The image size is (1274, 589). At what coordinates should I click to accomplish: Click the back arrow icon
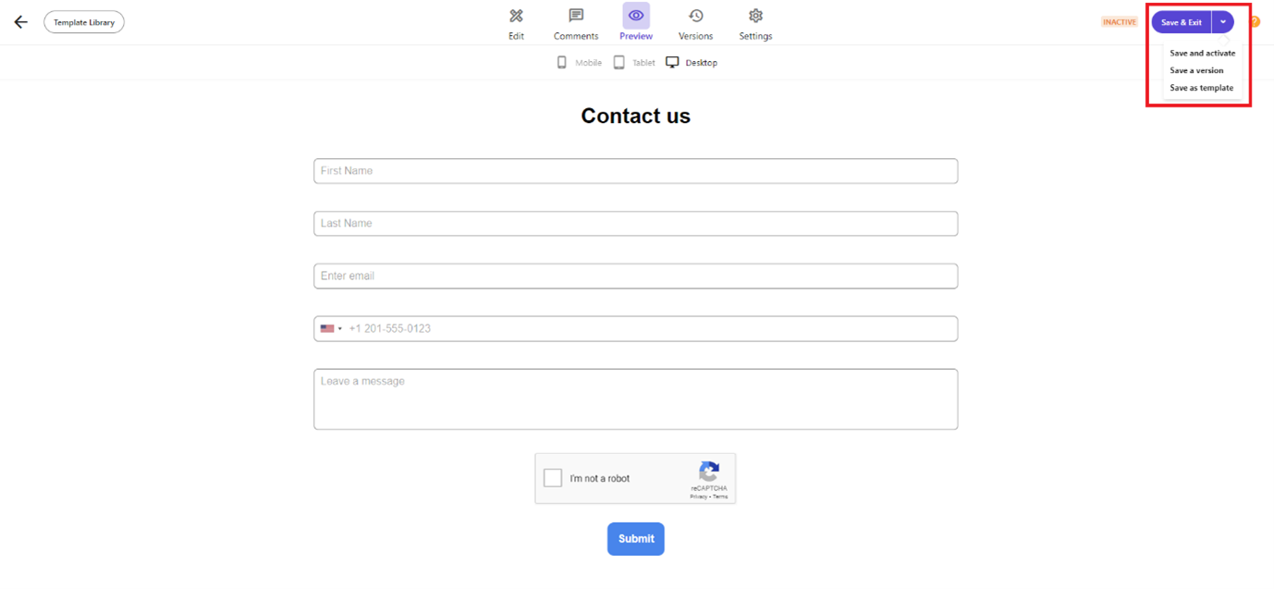pos(20,22)
